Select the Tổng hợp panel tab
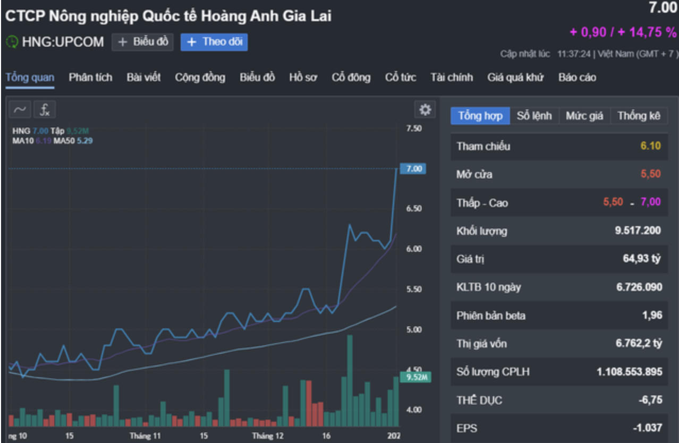This screenshot has height=443, width=679. [480, 116]
